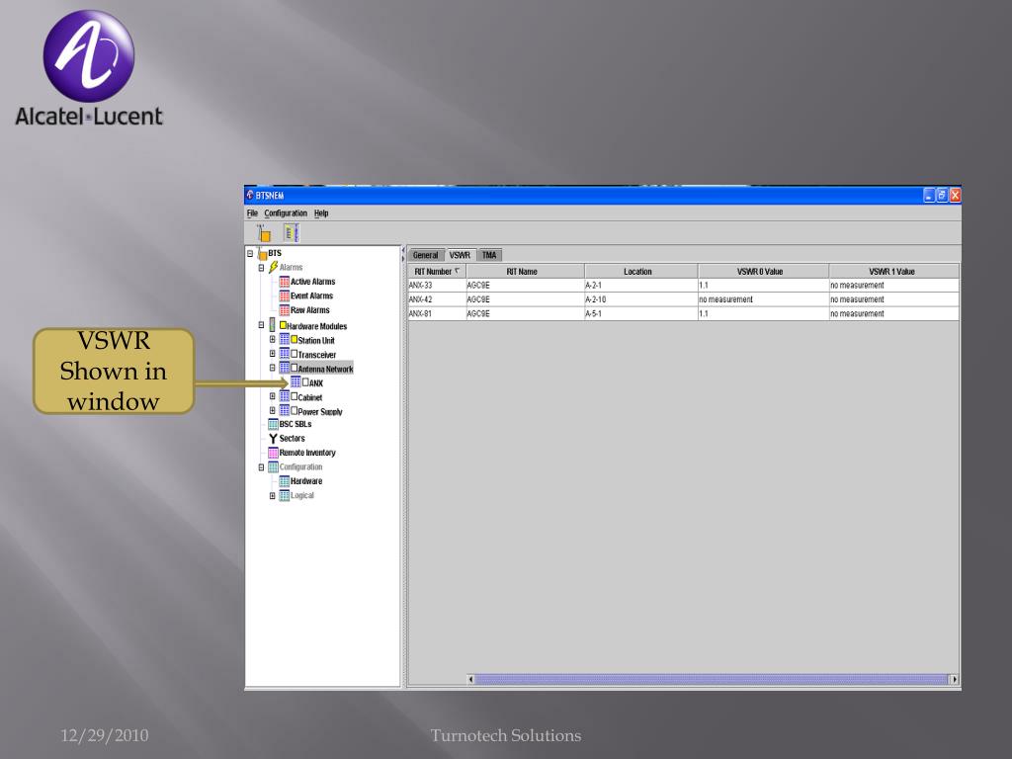Image resolution: width=1012 pixels, height=759 pixels.
Task: Click the Cabinet module icon
Action: pos(284,396)
